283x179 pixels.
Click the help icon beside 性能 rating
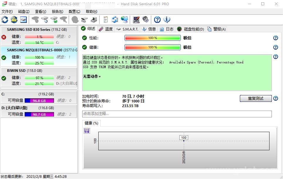tap(276, 38)
